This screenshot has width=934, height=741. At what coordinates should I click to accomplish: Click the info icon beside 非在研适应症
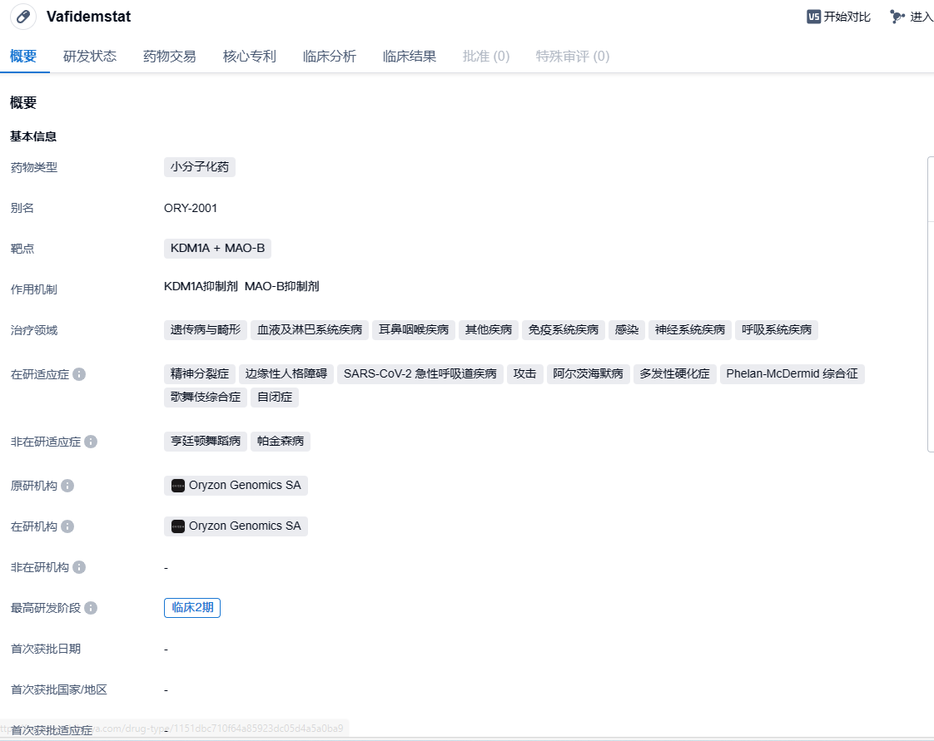click(x=91, y=442)
